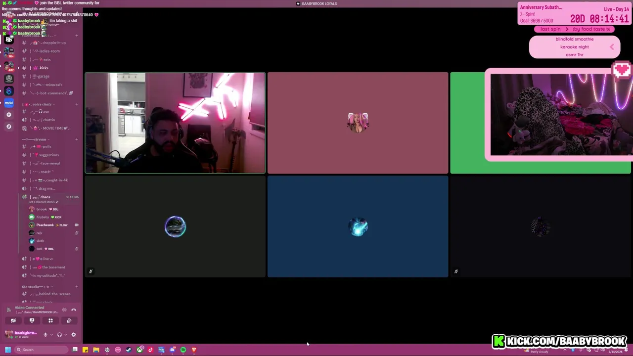Open Discord from the taskbar

tap(172, 350)
